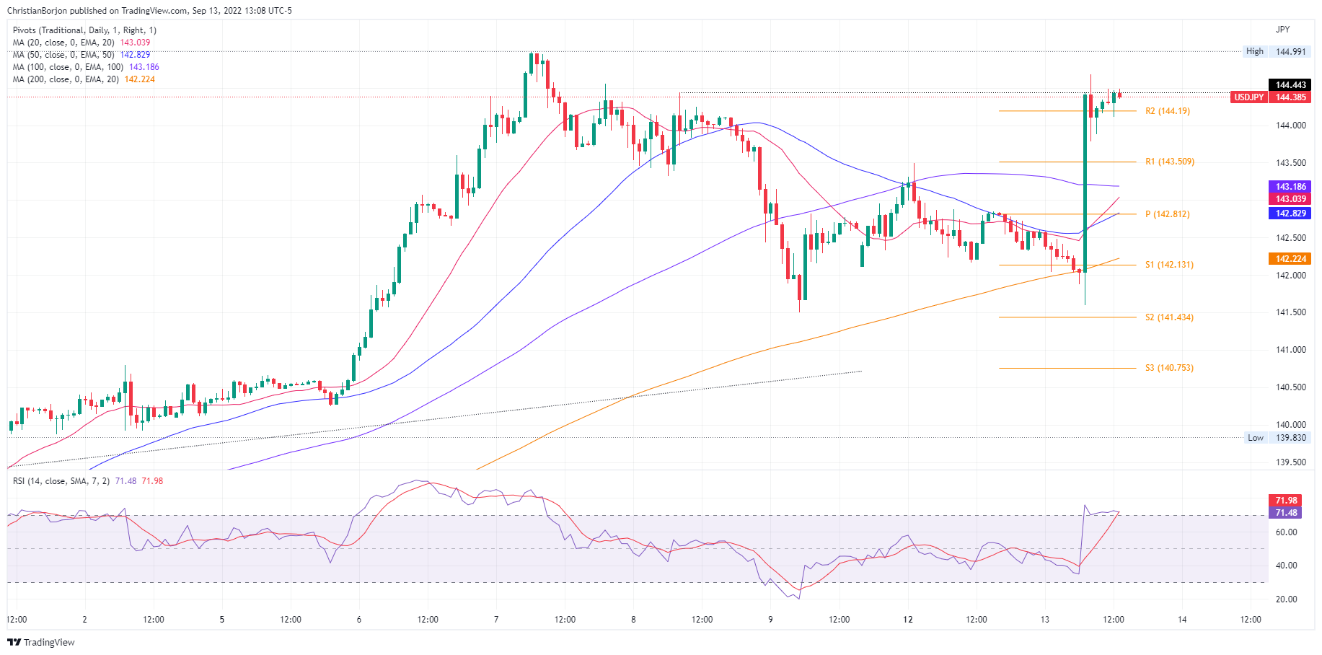Viewport: 1322px width, 655px height.
Task: Click the R2 (144.19) pivot label
Action: [1168, 111]
